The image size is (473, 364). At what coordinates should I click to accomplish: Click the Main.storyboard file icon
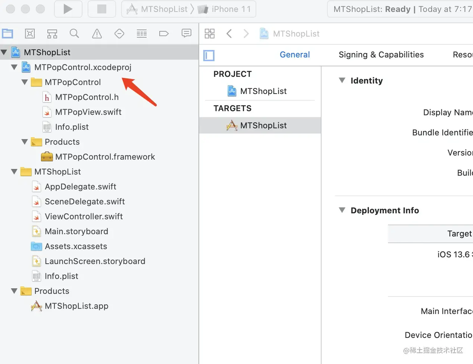(x=37, y=232)
